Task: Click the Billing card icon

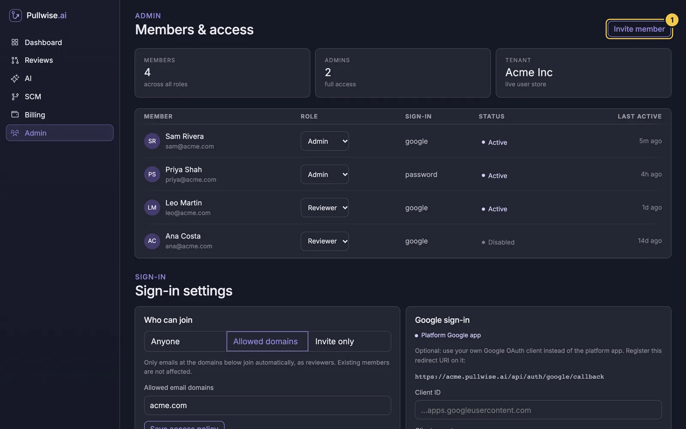Action: (x=15, y=115)
